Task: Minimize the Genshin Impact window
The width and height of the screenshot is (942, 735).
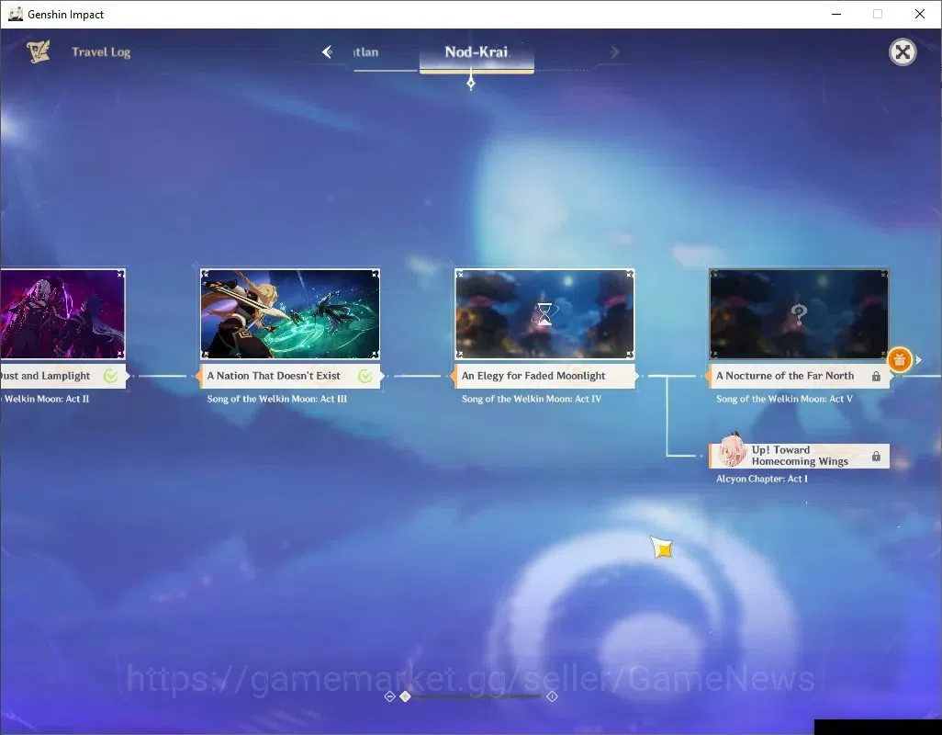Action: [x=836, y=14]
